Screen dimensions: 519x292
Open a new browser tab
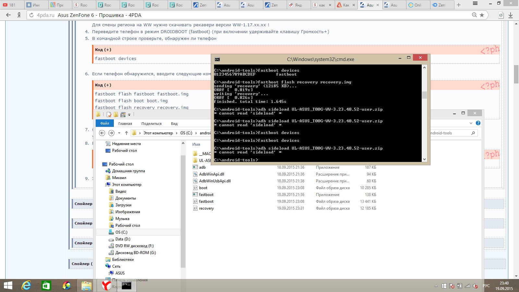pyautogui.click(x=458, y=5)
